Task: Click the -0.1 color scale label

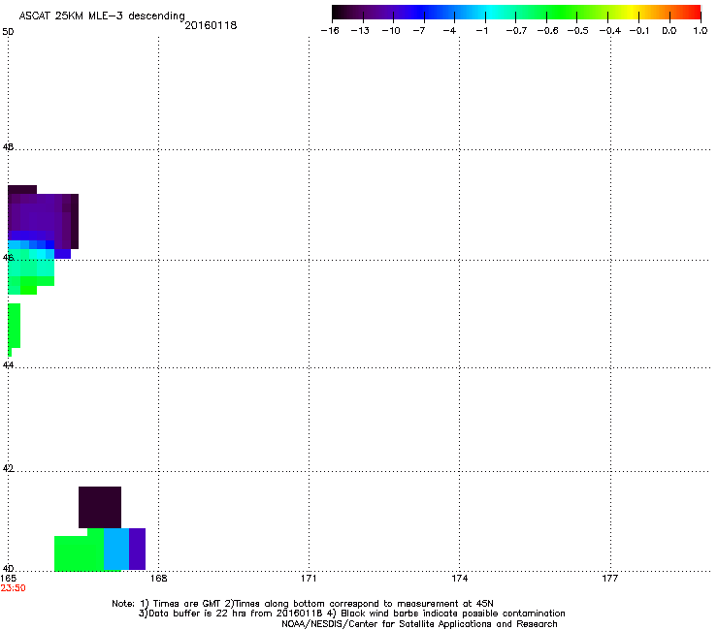Action: tap(639, 31)
